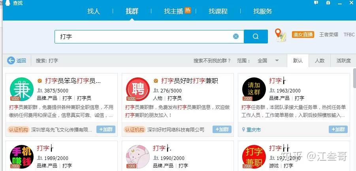Open the 搜索不到我的群？ link
The image size is (356, 171).
(212, 60)
